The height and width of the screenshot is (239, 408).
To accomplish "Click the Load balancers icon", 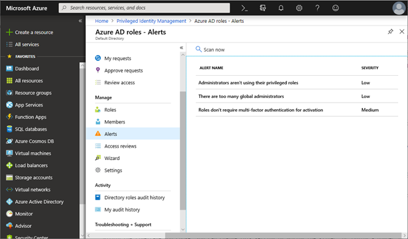I will (9, 165).
